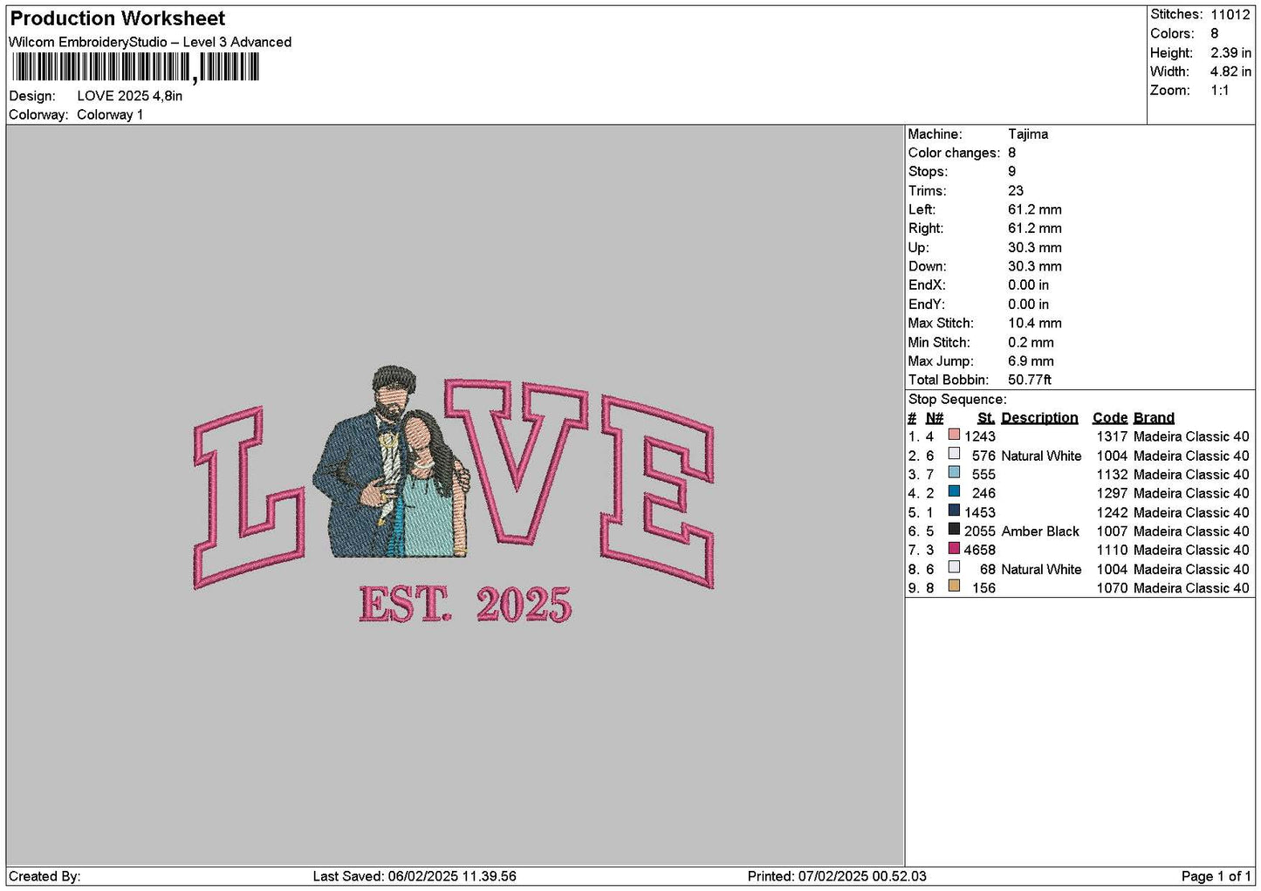Click the 'Amber Black' description
Screen dimensions: 1261x891
click(x=1040, y=531)
